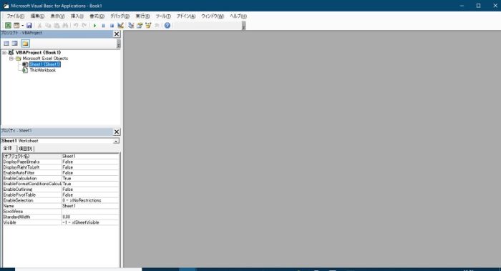Click the ScrollArea property value field

click(90, 212)
